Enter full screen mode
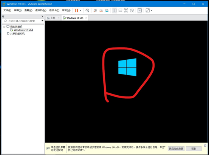The height and width of the screenshot is (155, 209). pos(126,10)
